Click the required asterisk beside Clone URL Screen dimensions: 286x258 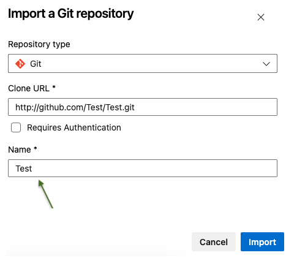54,87
